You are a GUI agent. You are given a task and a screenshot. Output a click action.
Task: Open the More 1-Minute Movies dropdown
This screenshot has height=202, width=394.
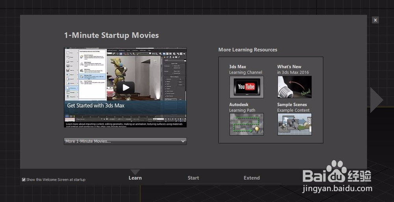click(125, 141)
